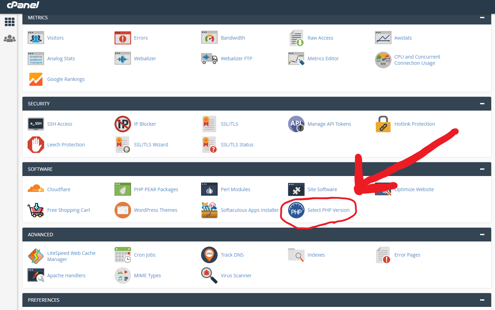Open the Bandwidth gauge icon

209,38
